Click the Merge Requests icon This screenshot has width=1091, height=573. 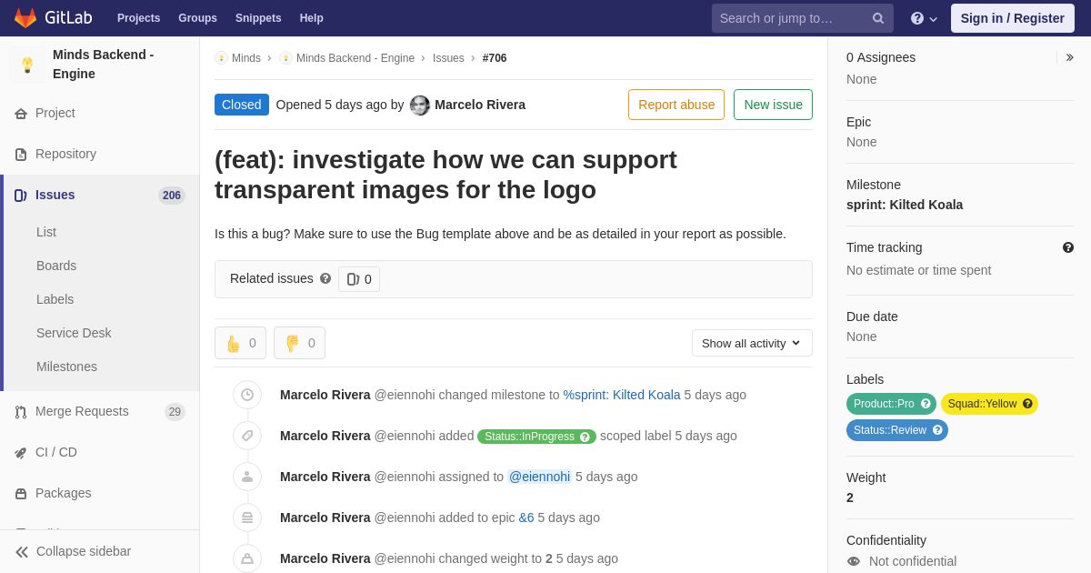[21, 412]
